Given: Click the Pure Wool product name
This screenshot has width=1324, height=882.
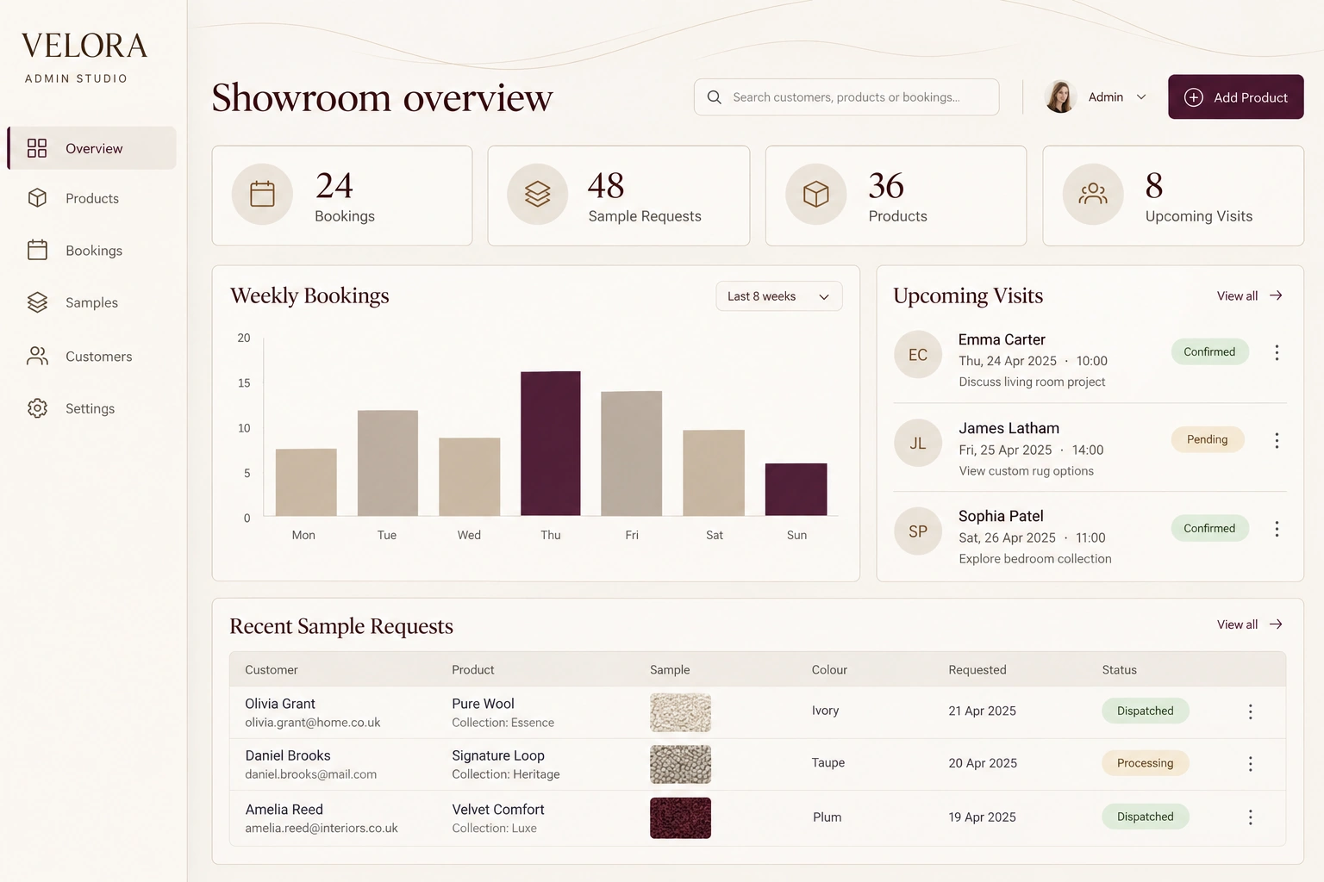Looking at the screenshot, I should [x=484, y=704].
